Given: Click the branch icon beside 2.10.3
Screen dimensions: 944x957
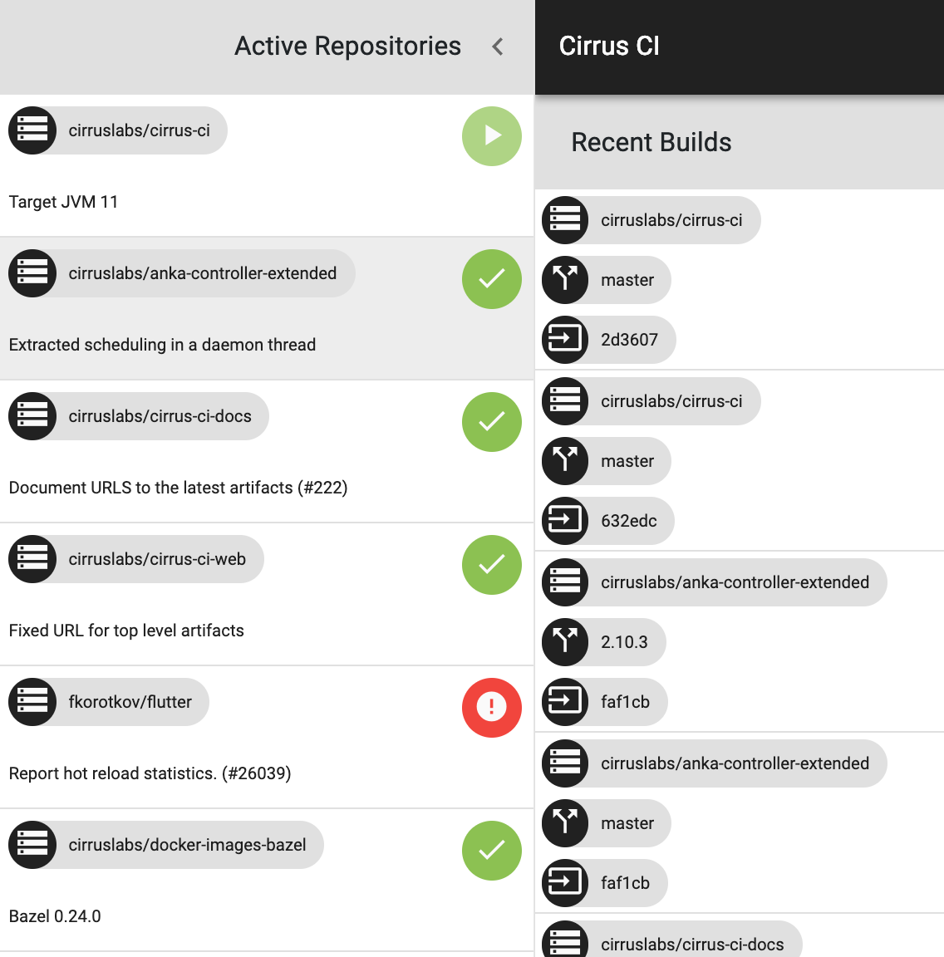Looking at the screenshot, I should point(565,642).
